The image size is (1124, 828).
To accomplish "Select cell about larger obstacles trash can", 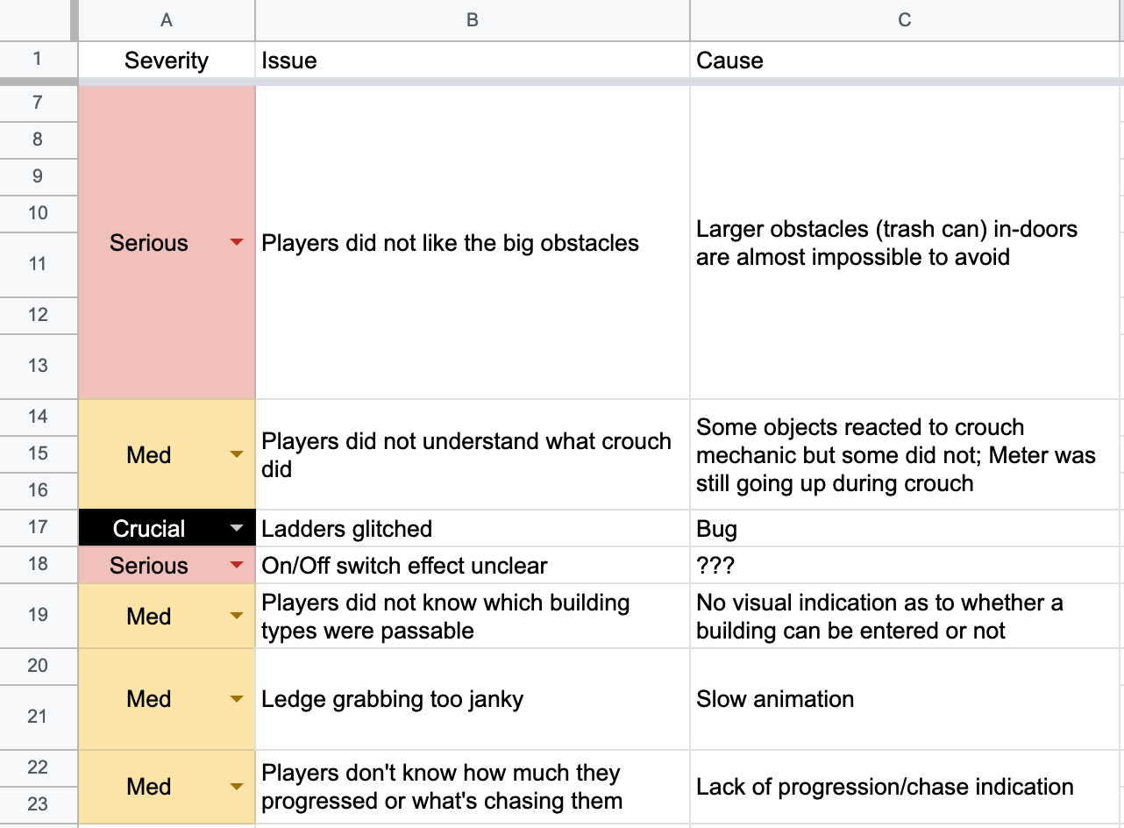I will click(907, 243).
